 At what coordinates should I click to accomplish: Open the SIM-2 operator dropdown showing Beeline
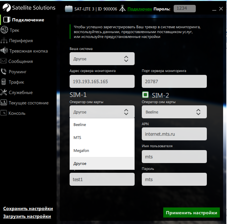[174, 112]
